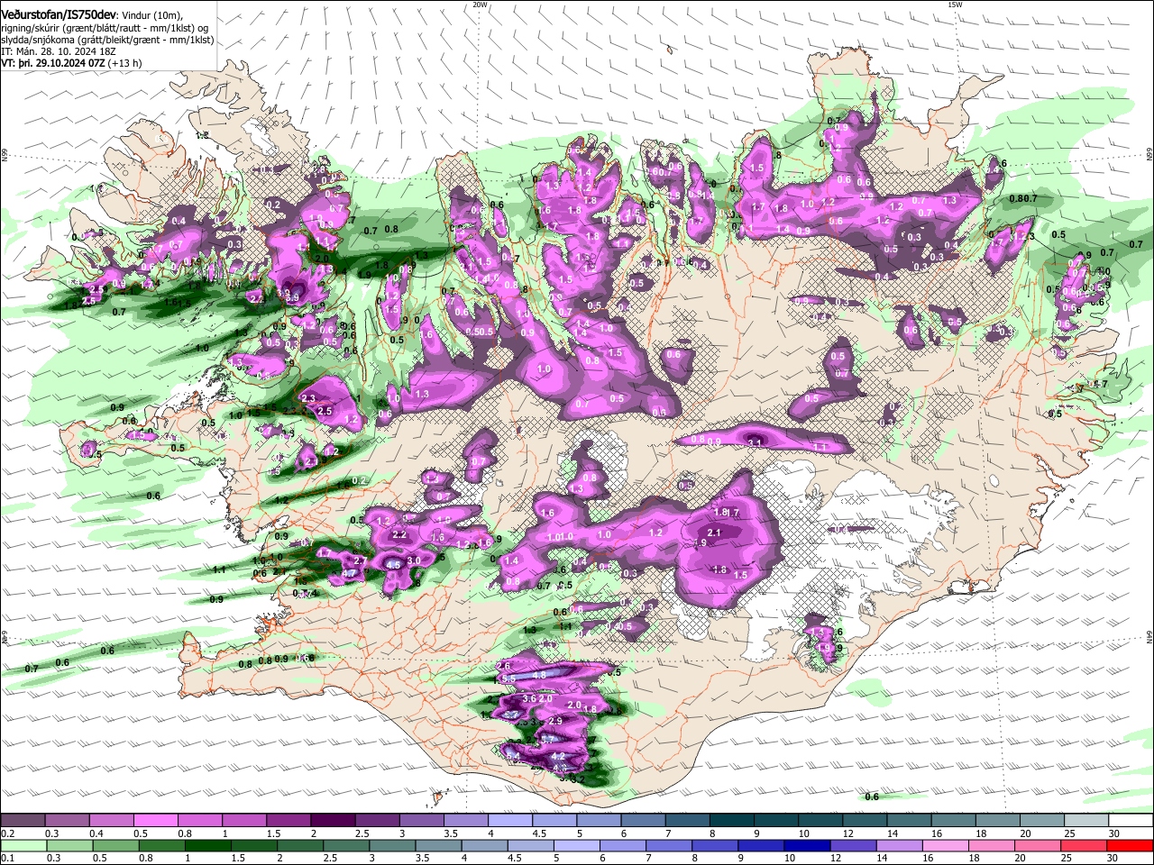Click the 15W longitude label
1154x865 pixels.
[955, 5]
